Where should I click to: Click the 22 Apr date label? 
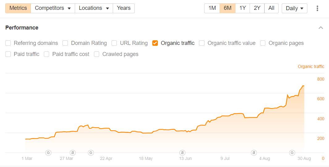(106, 158)
